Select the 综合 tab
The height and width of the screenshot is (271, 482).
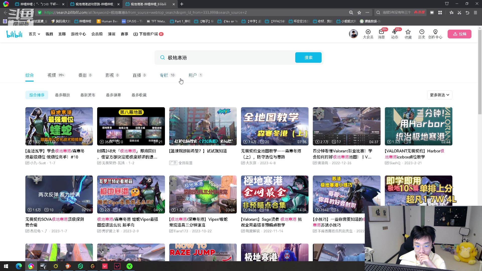pyautogui.click(x=29, y=75)
